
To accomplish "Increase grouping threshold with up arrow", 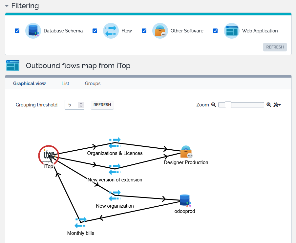I will [x=81, y=103].
